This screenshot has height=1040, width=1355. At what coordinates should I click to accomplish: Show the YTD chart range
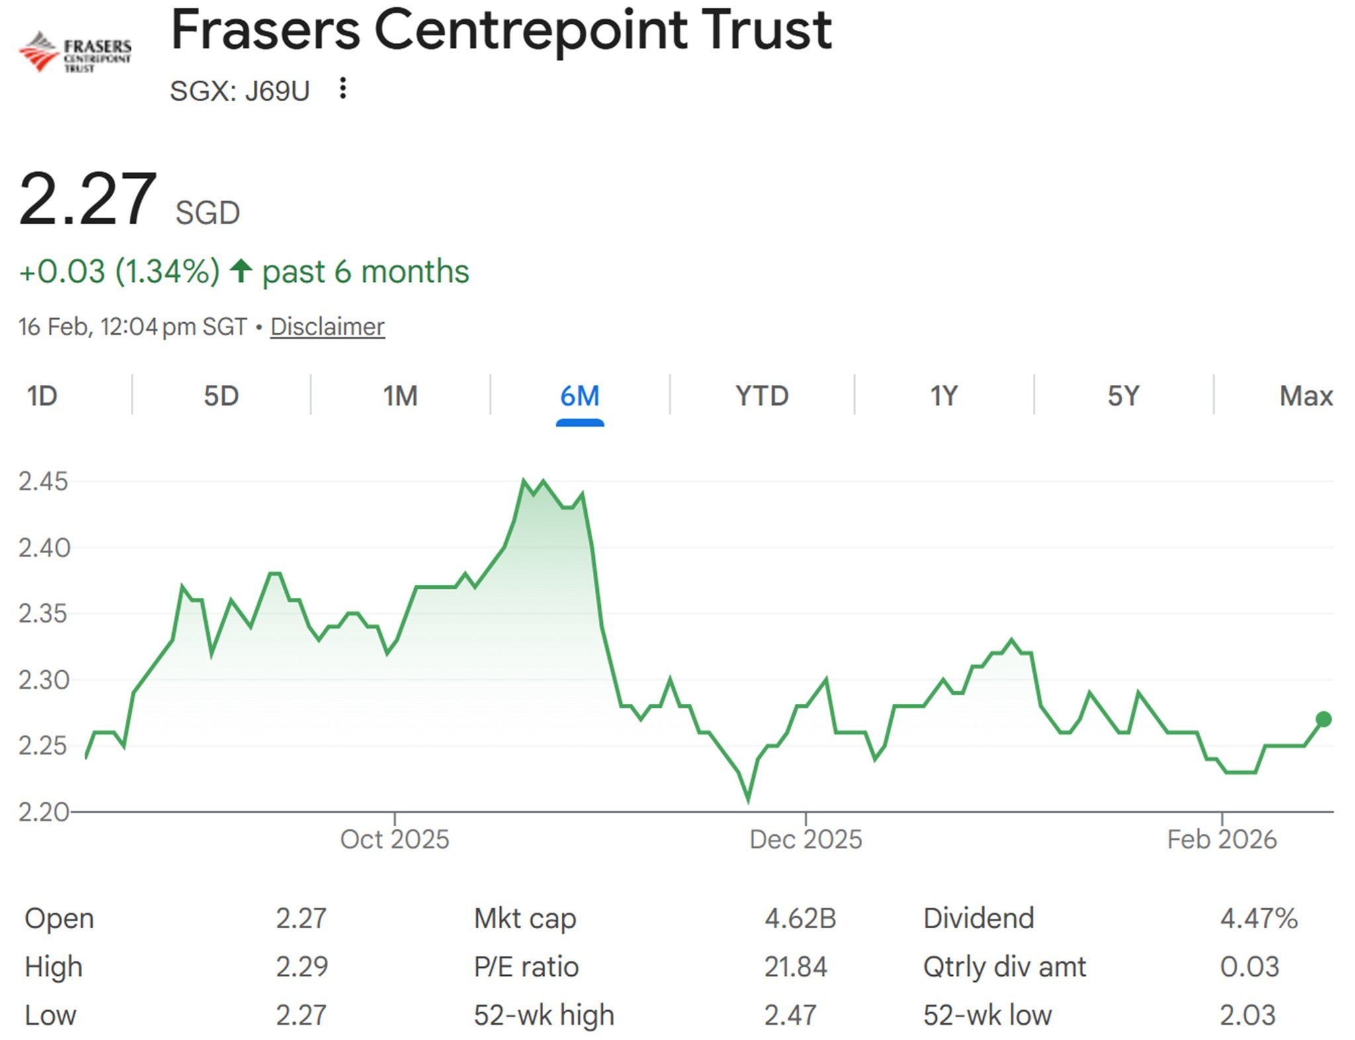tap(762, 396)
